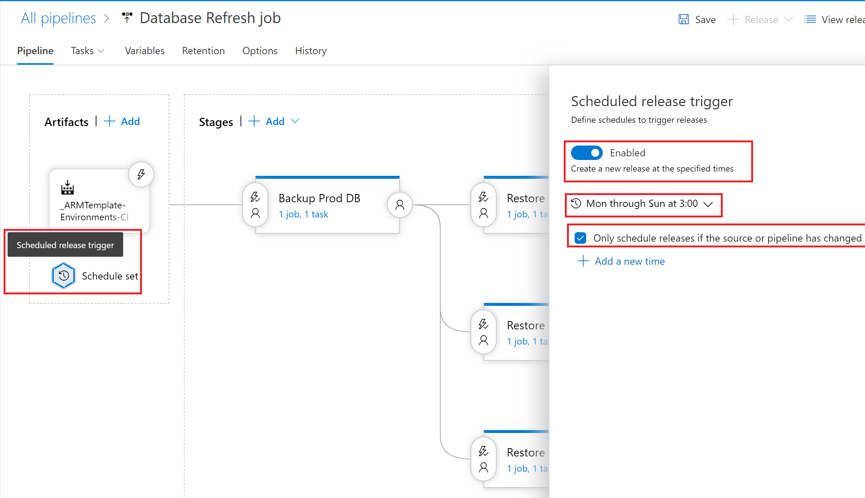Click the All pipelines breadcrumb link
865x498 pixels.
point(59,18)
